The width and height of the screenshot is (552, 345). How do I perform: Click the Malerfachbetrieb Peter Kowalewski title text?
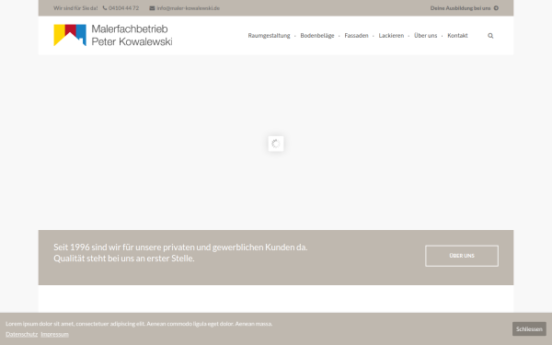point(132,35)
